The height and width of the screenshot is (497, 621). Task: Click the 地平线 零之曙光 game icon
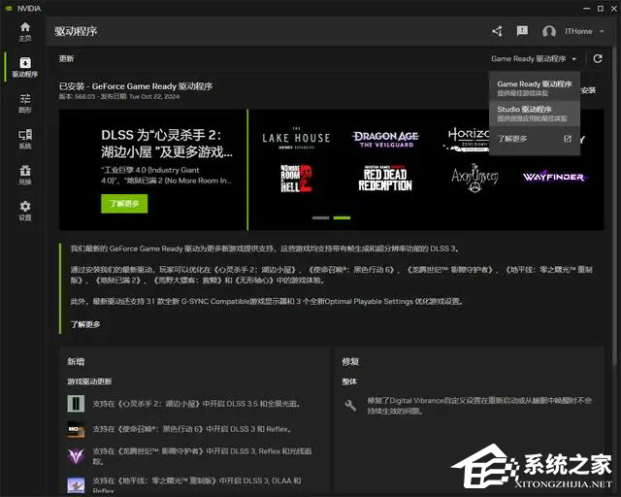coord(76,485)
